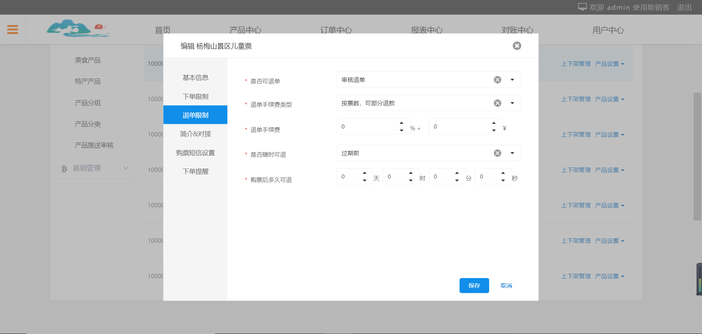Open the 是否随时可退 dropdown arrow
This screenshot has height=334, width=702.
512,153
